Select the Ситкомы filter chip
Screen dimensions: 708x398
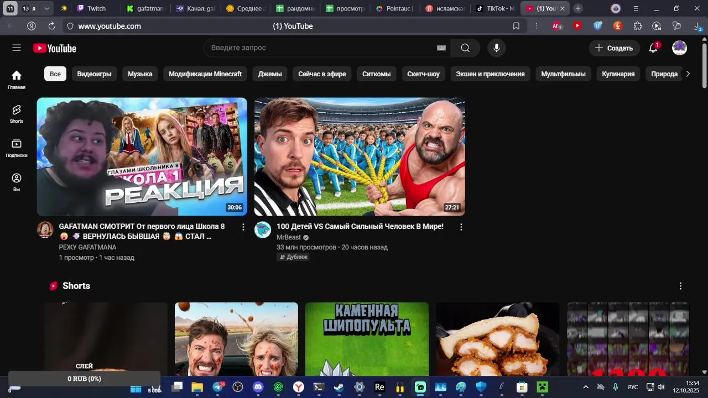tap(376, 74)
